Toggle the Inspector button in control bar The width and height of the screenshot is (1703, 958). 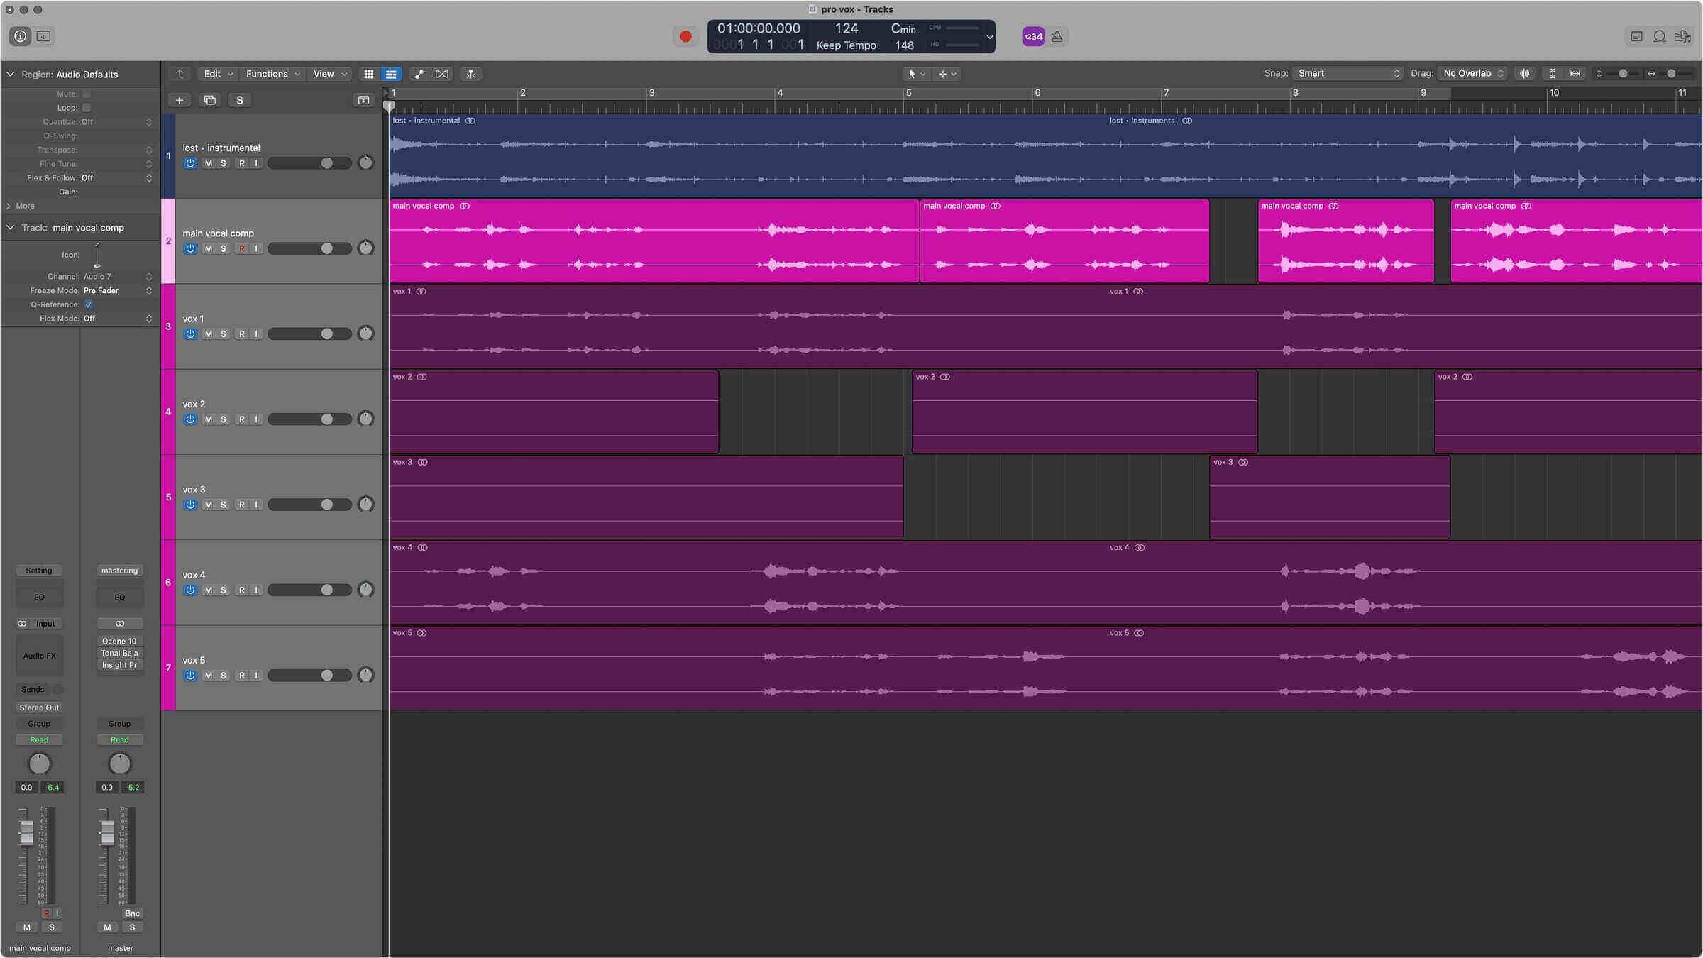[x=21, y=36]
